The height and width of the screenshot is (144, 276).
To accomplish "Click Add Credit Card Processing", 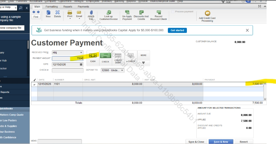I will click(x=207, y=16).
